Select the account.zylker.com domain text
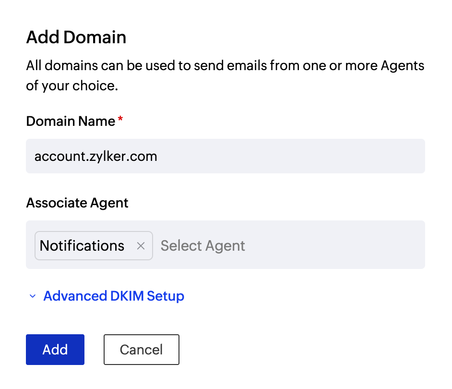 pyautogui.click(x=95, y=156)
